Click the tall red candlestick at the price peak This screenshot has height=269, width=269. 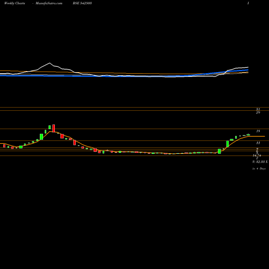coord(53,128)
